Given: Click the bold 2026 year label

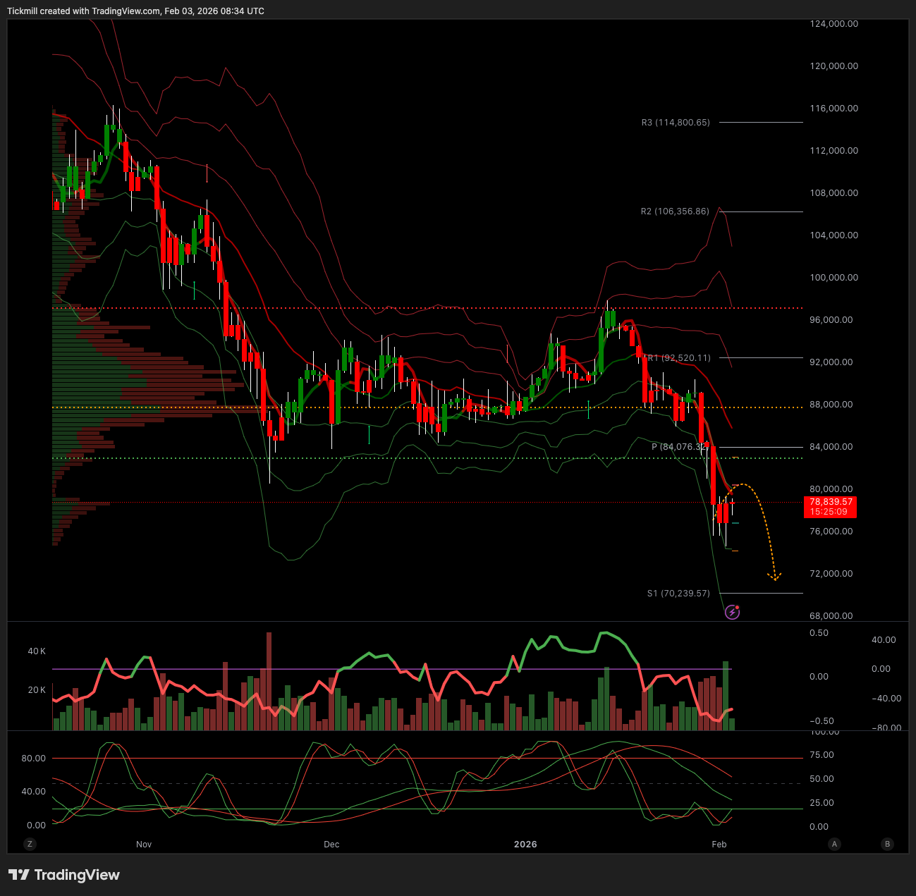Looking at the screenshot, I should [x=525, y=844].
